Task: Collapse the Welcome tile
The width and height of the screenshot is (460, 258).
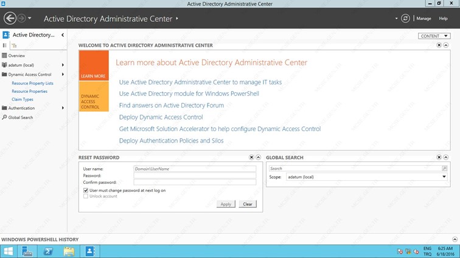Action: click(445, 45)
